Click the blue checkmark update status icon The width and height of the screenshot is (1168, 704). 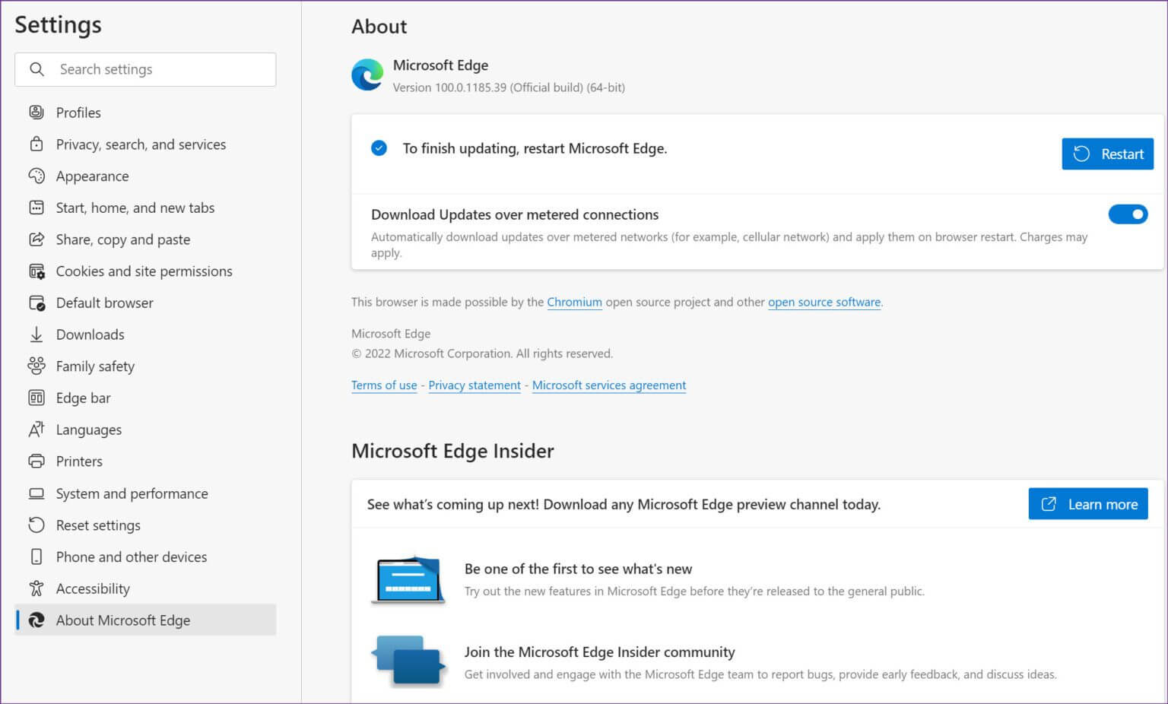click(x=379, y=148)
